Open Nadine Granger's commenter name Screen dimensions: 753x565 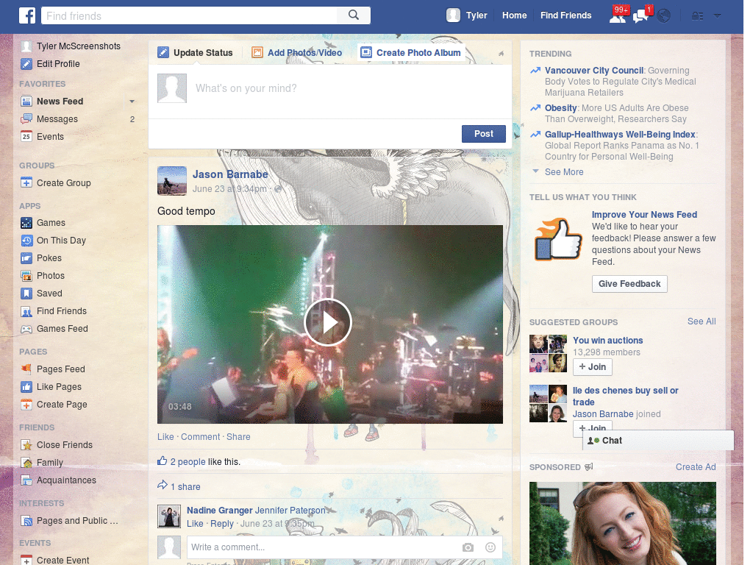[219, 511]
